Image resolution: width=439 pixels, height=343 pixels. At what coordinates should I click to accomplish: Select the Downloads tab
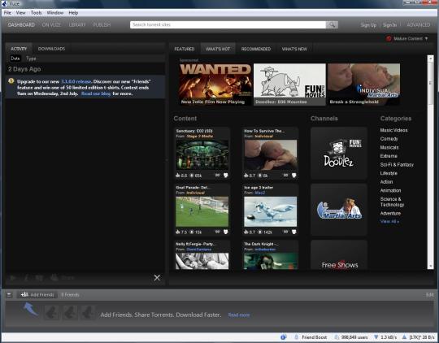pos(51,49)
